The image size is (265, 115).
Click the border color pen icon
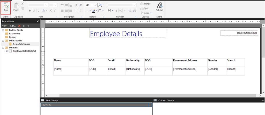pyautogui.click(x=93, y=11)
